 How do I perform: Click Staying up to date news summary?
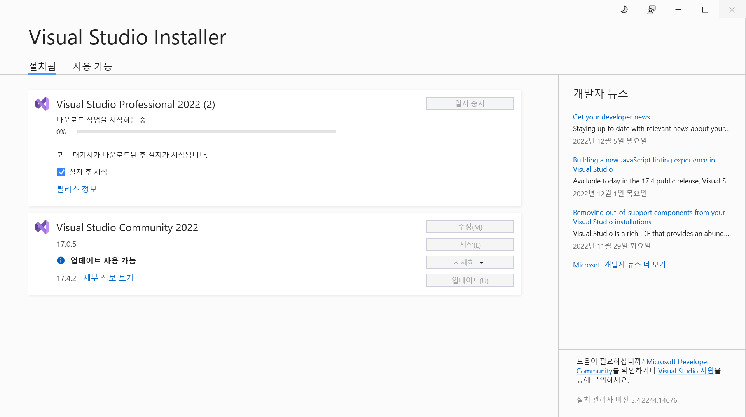point(651,129)
